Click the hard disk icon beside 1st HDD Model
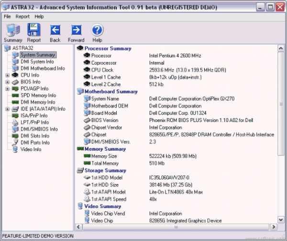The width and height of the screenshot is (287, 241). pyautogui.click(x=87, y=177)
